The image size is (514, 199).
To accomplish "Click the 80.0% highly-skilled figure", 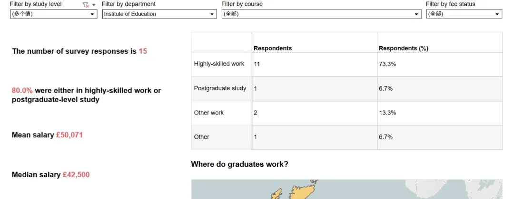I will pos(22,90).
